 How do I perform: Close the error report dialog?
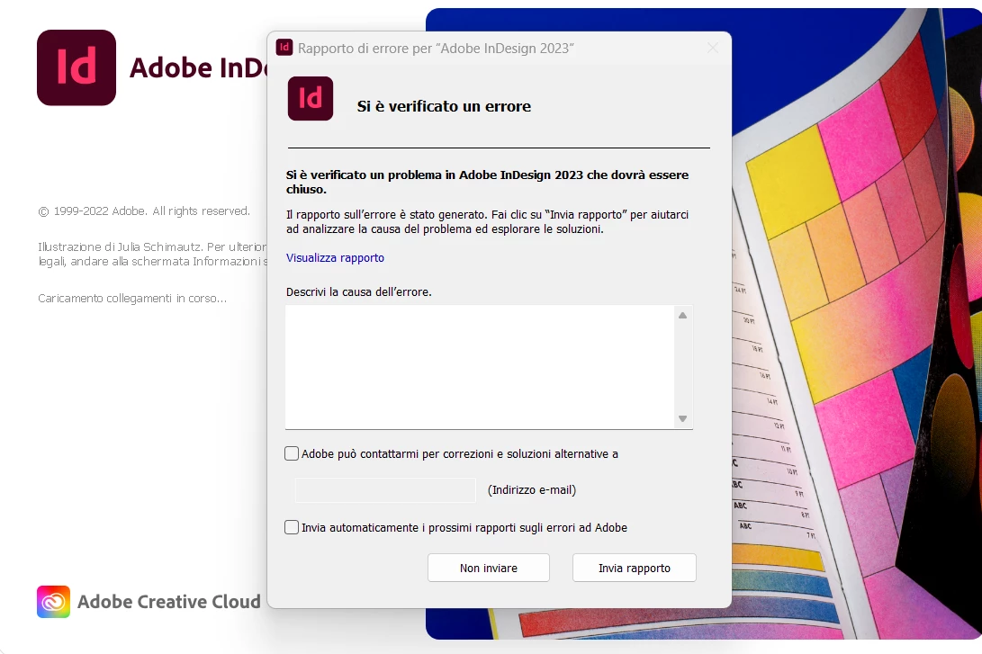[x=713, y=48]
